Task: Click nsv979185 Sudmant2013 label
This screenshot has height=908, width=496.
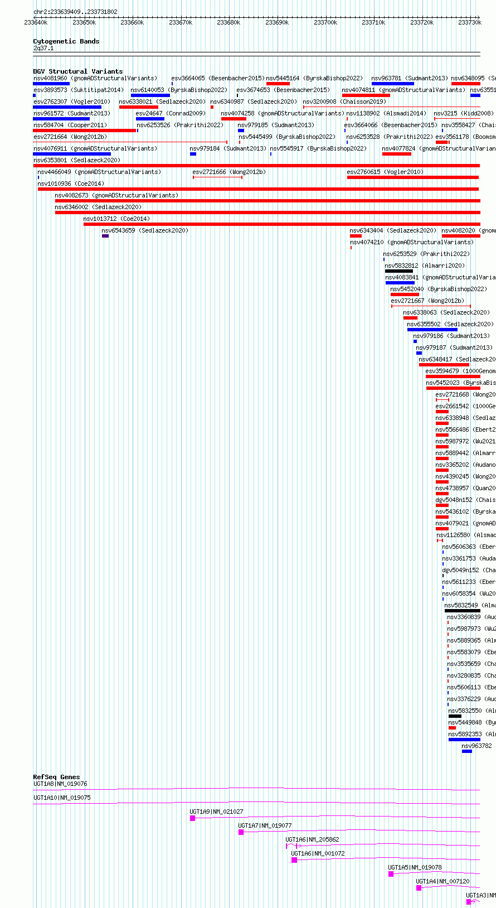Action: coord(276,125)
